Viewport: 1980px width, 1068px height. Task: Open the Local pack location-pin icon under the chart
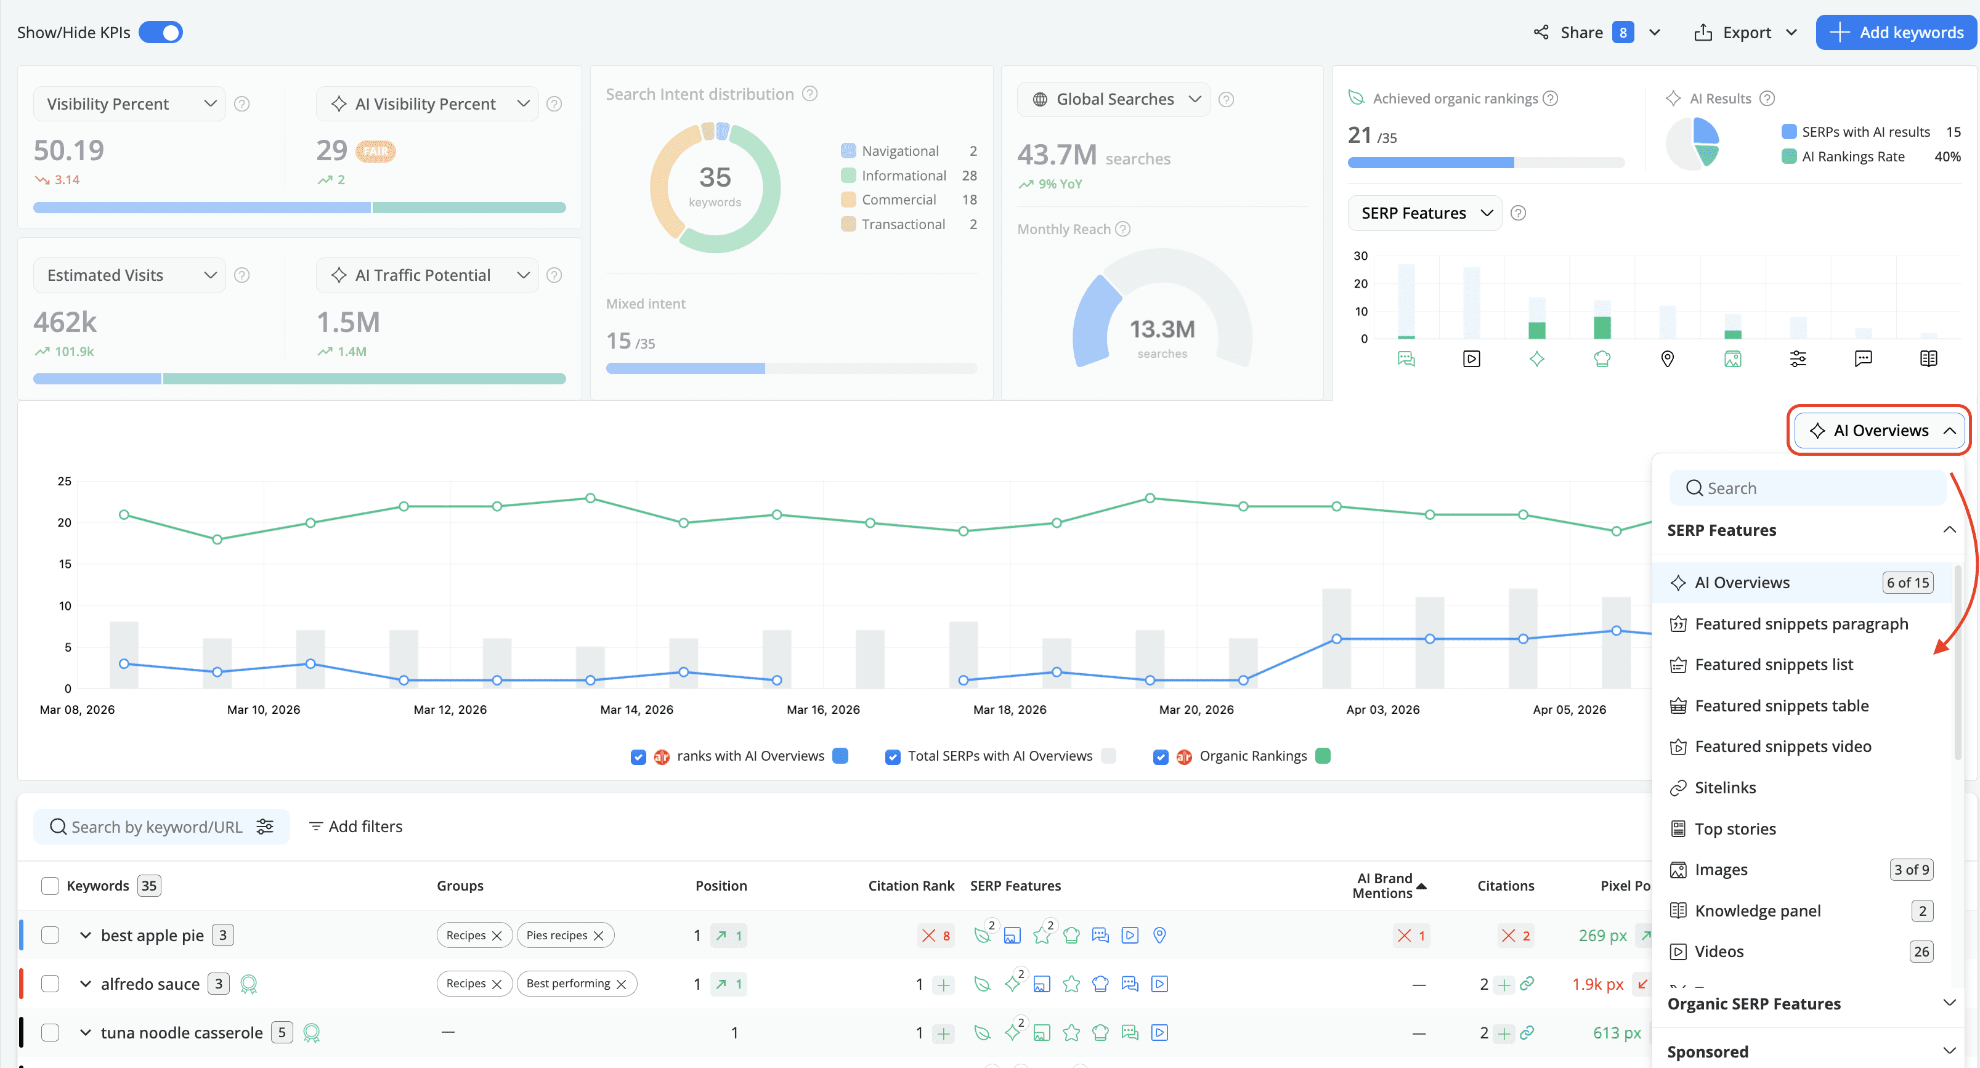pos(1667,358)
